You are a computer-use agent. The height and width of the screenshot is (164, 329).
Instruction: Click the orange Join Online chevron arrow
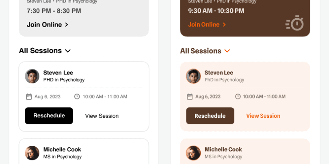point(224,25)
